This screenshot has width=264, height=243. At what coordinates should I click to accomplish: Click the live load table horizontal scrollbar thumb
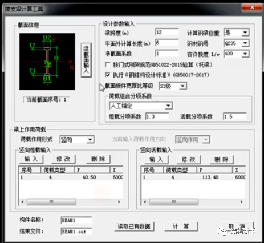[174, 202]
